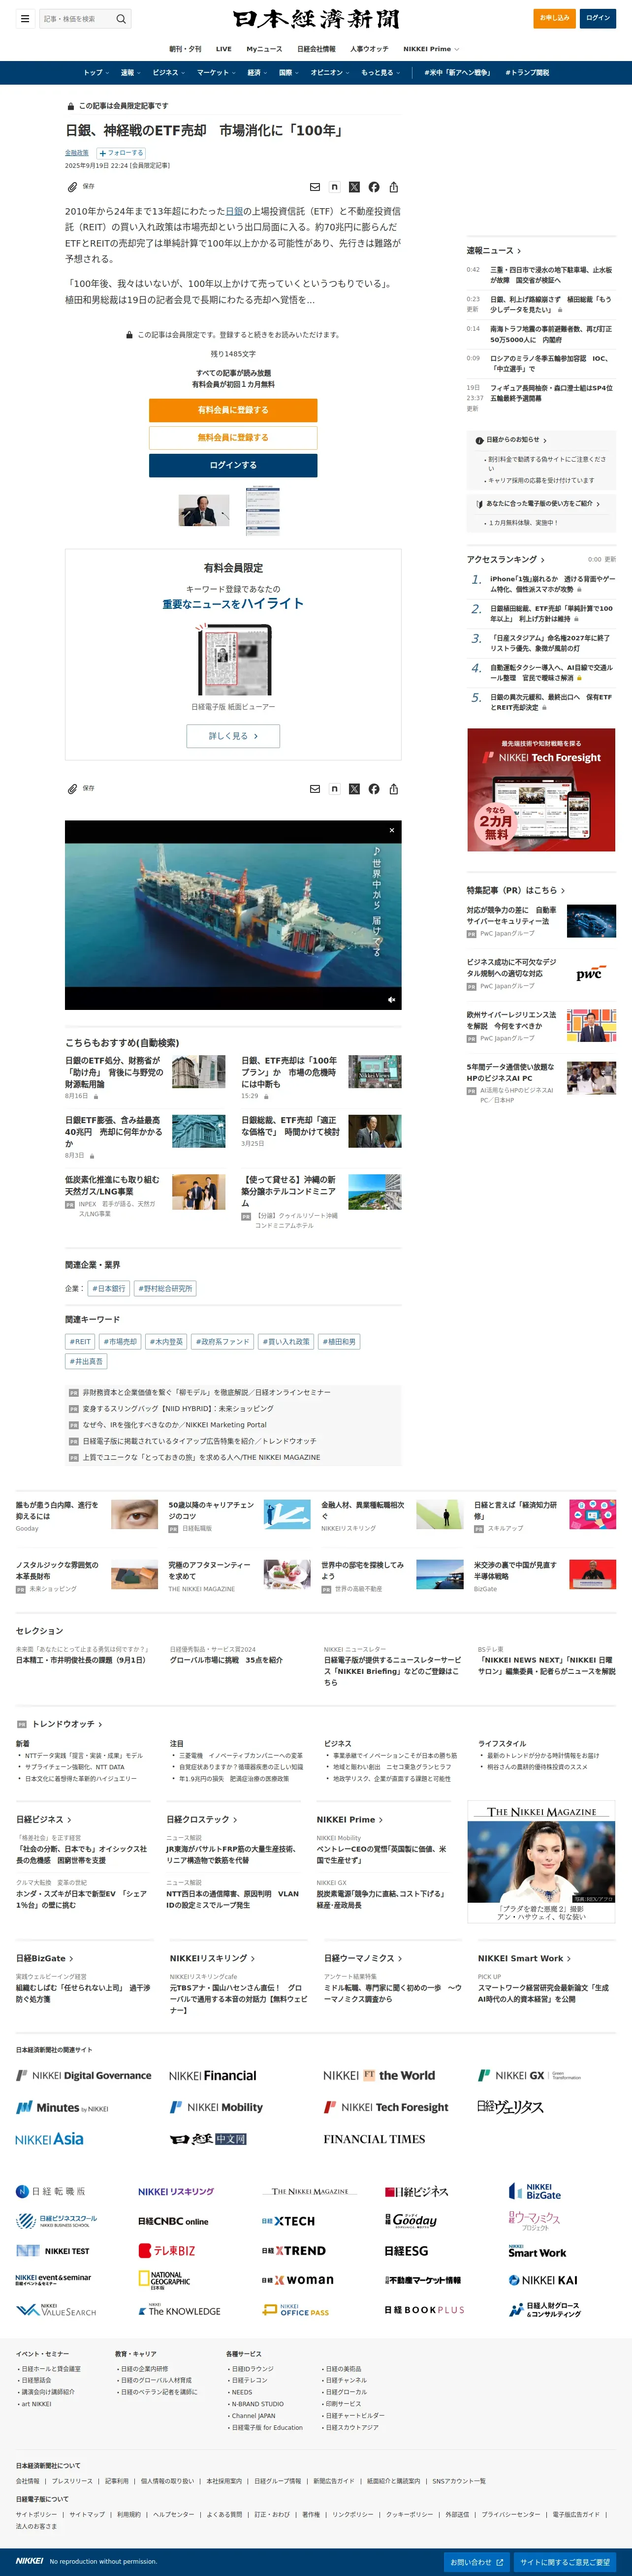Share to Facebook using bottom icon
Screen dimensions: 632x2576
click(374, 789)
